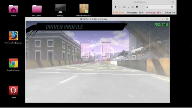Image resolution: width=192 pixels, height=108 pixels.
Task: Click the Task Manager execute gear icon
Action: (x=115, y=7)
